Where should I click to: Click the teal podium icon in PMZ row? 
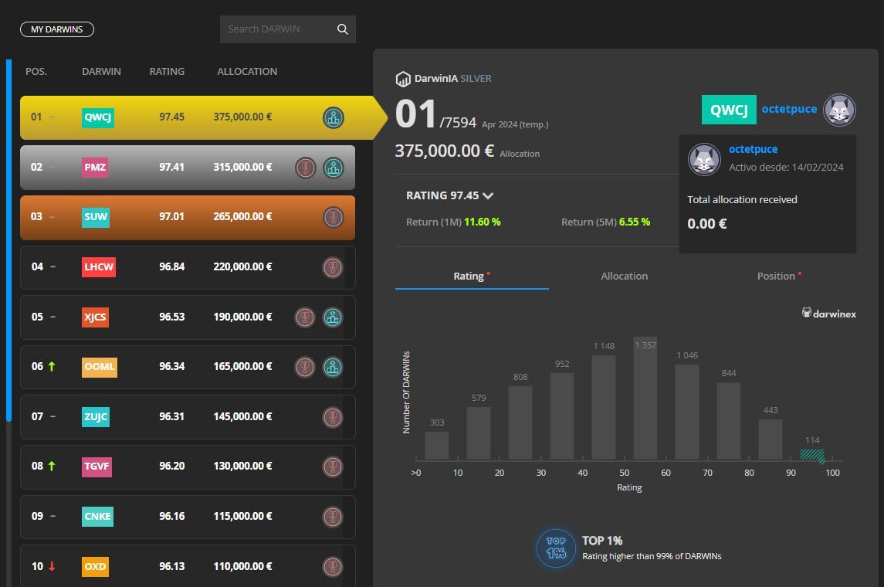click(333, 168)
